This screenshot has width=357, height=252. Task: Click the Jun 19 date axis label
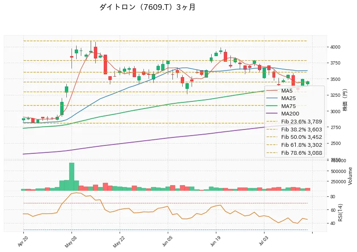[215, 242]
